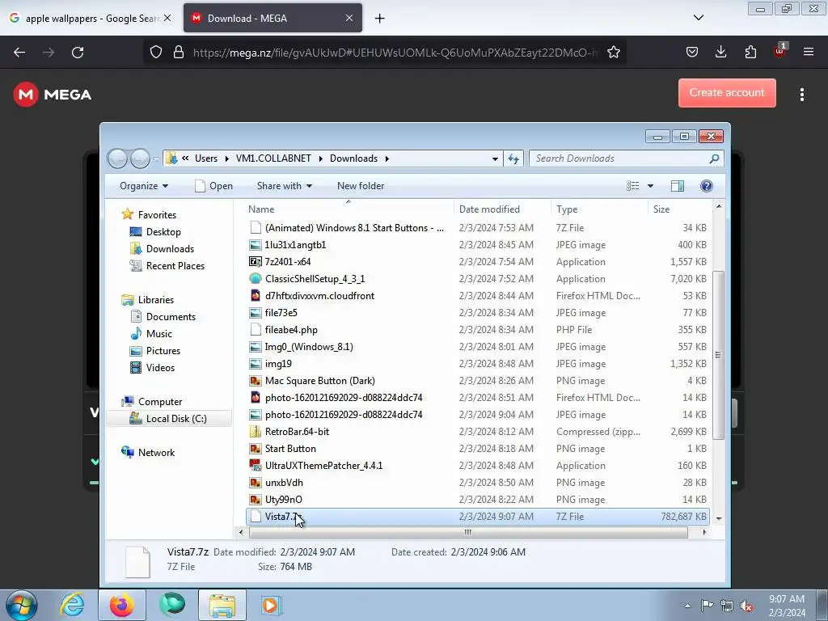Select the Mac Square Button (Dark) icon
Screen dimensions: 828x621
click(255, 381)
